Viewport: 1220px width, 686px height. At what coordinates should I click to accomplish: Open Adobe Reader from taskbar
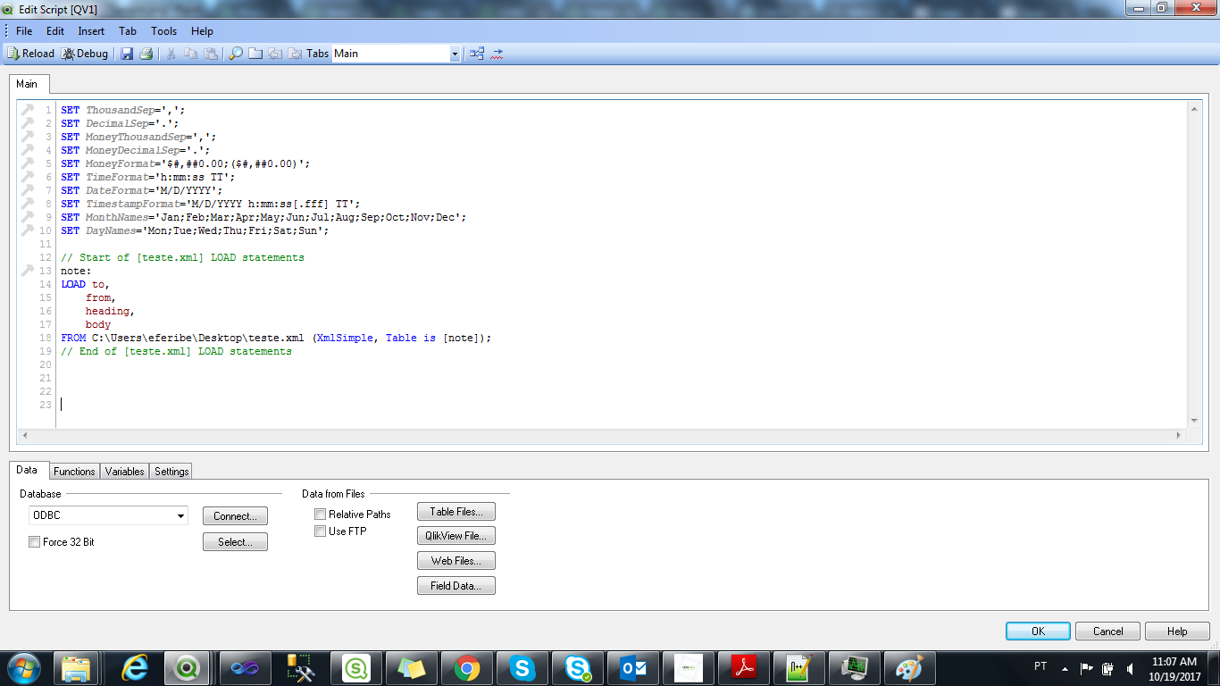tap(744, 668)
